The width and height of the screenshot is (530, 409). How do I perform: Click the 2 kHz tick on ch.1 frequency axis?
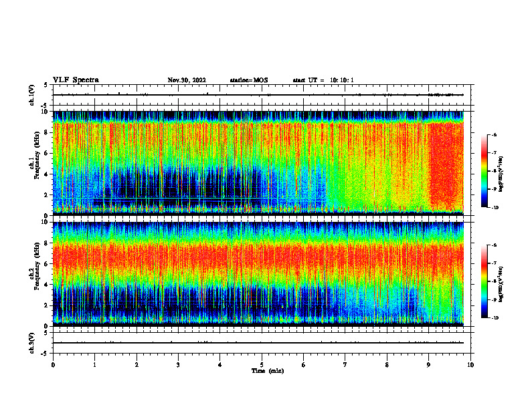pos(46,195)
